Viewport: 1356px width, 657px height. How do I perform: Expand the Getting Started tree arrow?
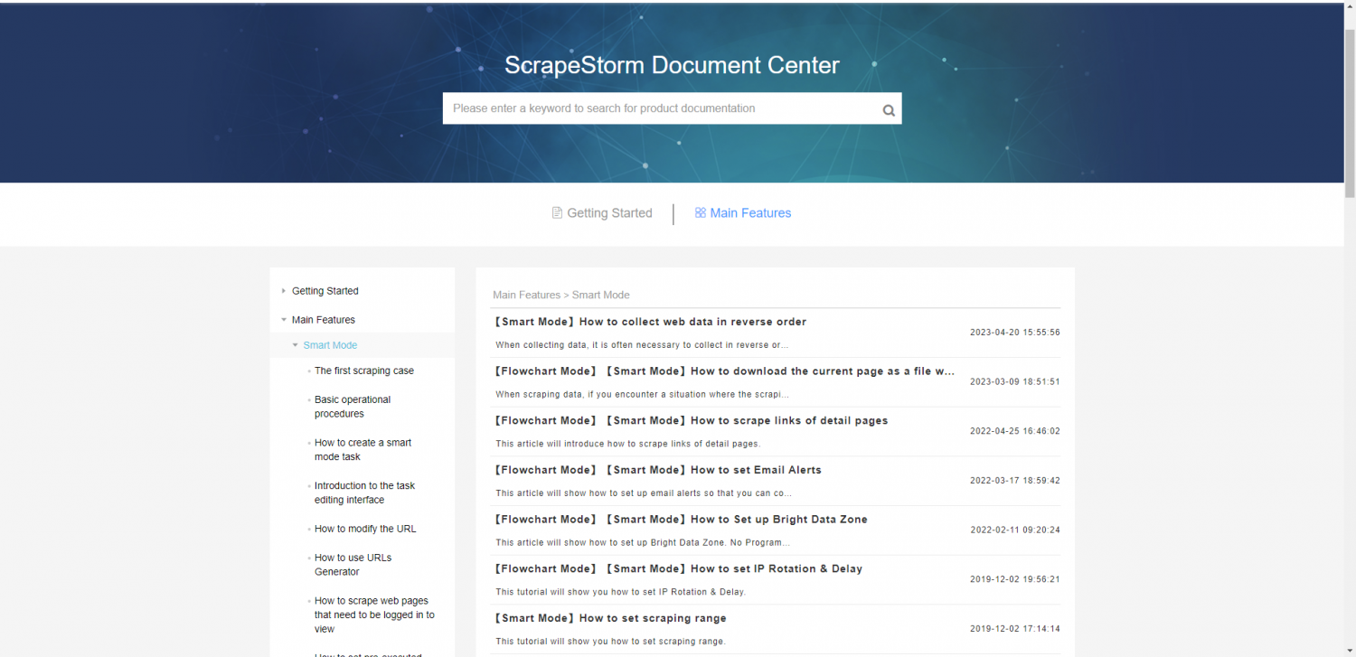[284, 291]
